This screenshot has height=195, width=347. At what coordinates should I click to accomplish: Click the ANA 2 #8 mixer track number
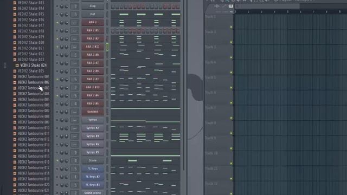[x=75, y=55]
